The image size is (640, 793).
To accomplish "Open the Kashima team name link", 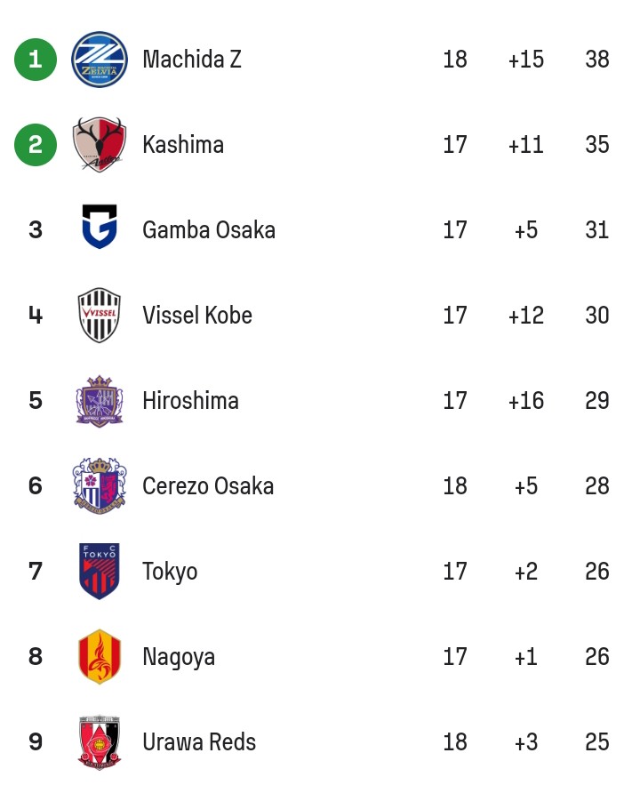I will (x=183, y=145).
